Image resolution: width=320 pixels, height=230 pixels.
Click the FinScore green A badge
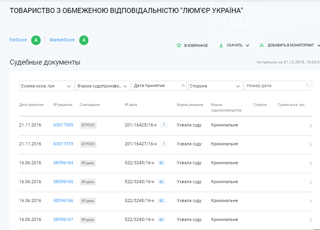[36, 40]
